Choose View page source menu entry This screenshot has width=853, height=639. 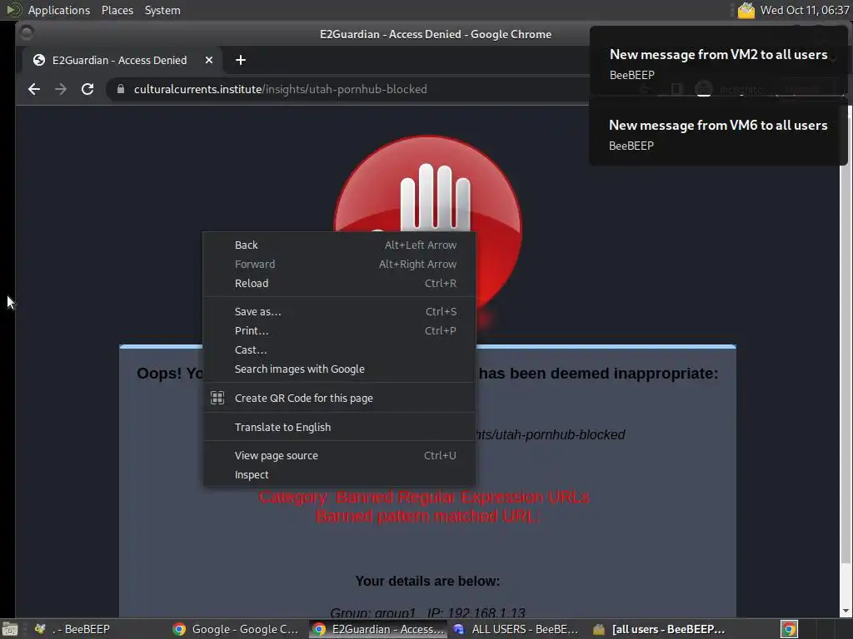pyautogui.click(x=340, y=455)
